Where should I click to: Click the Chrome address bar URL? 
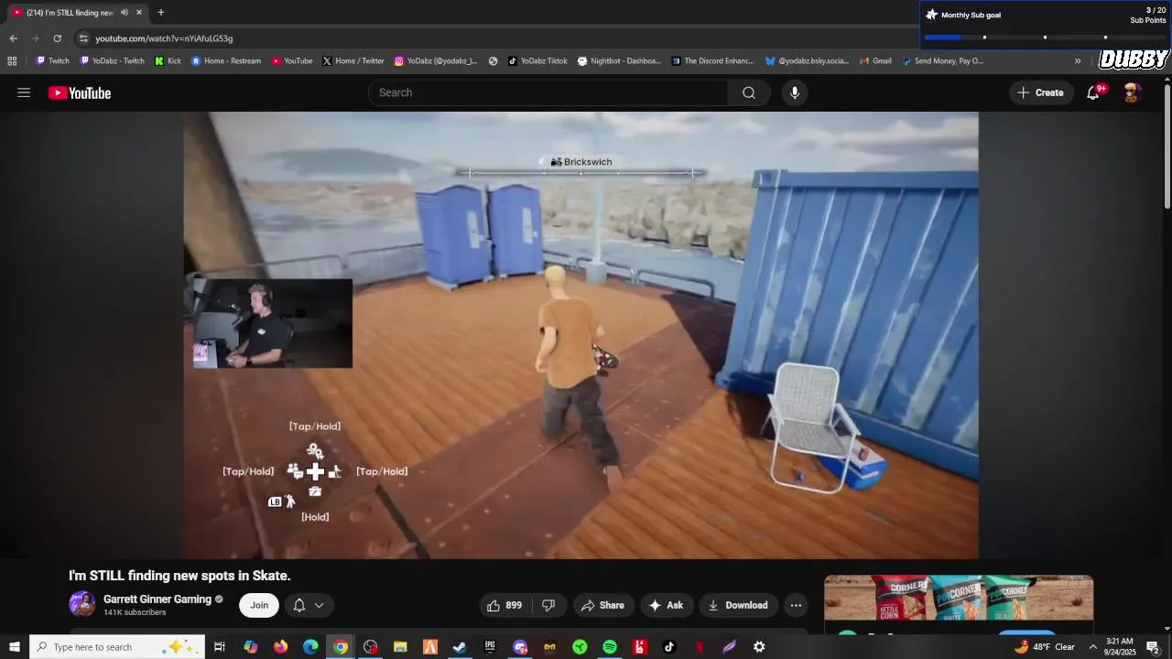click(164, 38)
